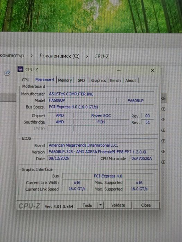
Task: Click the 'Ryzen SOC' chipset field
Action: click(x=101, y=116)
